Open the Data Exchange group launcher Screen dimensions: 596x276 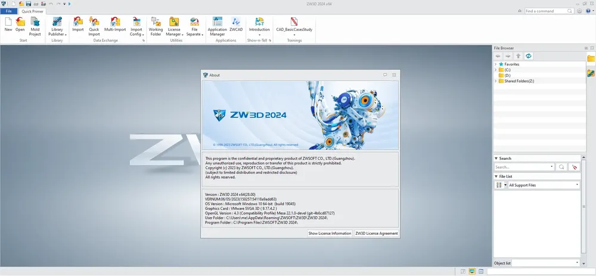coord(144,41)
